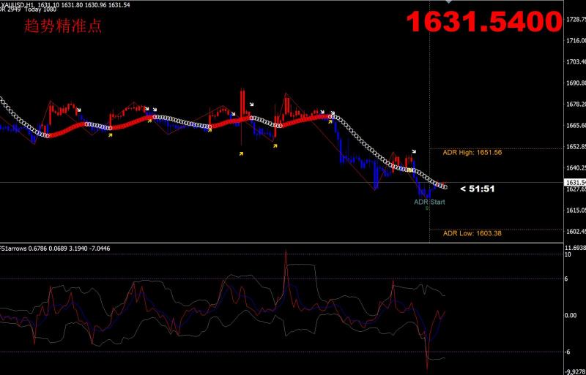This screenshot has height=375, width=586.
Task: Select the ADR High: 1651.56 label
Action: click(472, 153)
